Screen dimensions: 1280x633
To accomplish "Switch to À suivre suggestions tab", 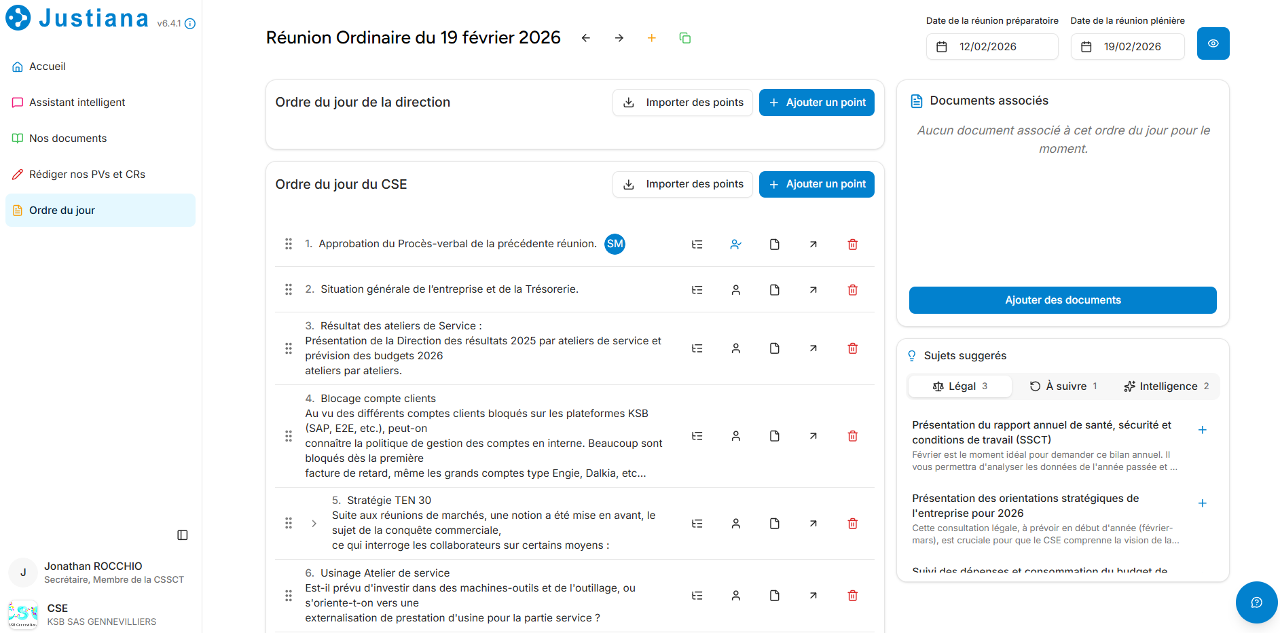I will [x=1063, y=386].
